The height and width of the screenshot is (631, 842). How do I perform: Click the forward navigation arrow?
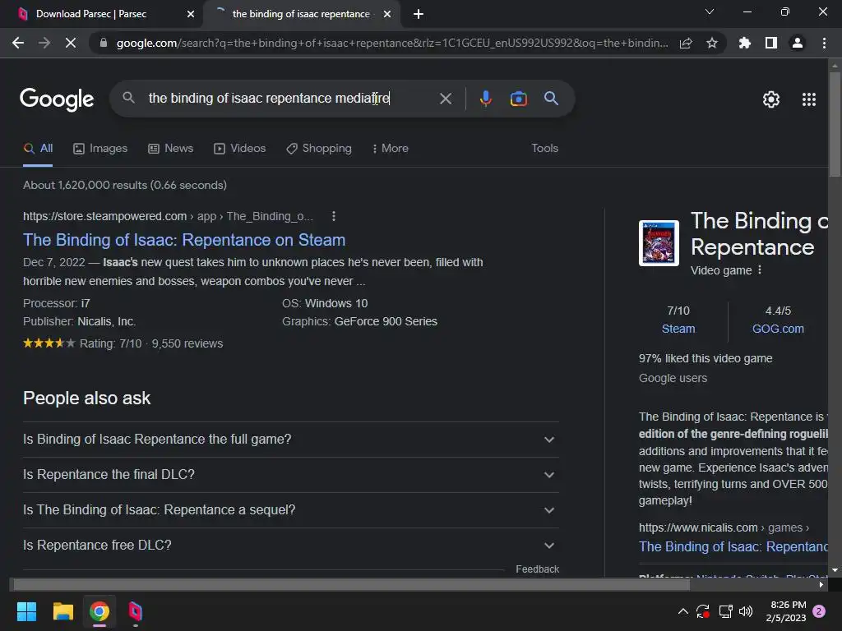[44, 43]
